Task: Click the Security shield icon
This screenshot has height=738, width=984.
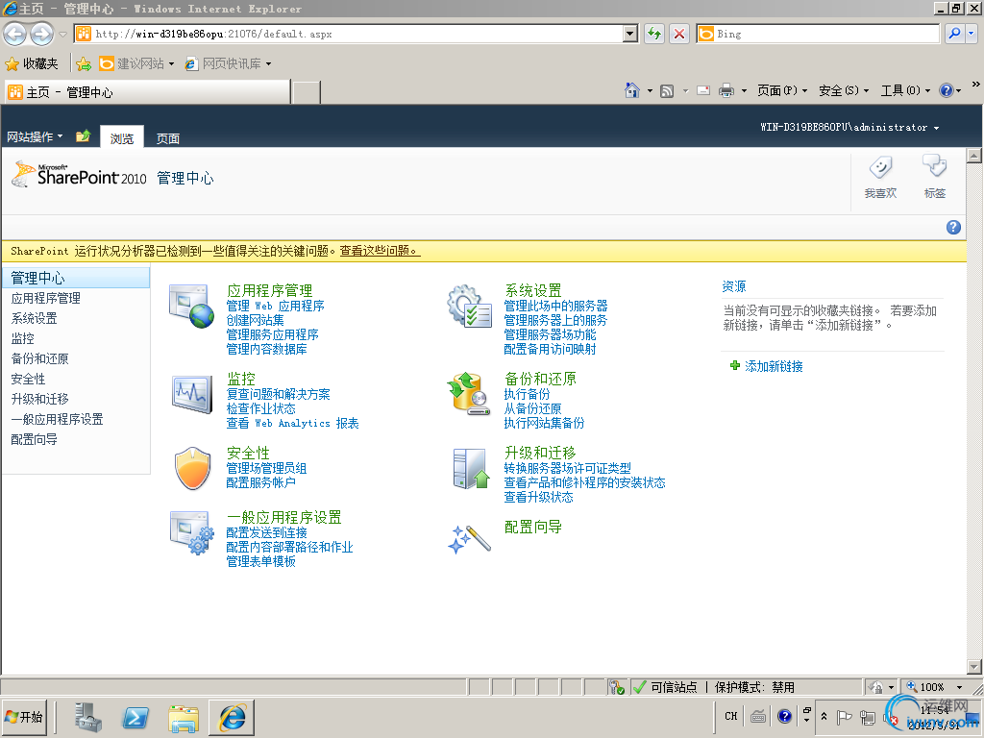Action: click(192, 468)
